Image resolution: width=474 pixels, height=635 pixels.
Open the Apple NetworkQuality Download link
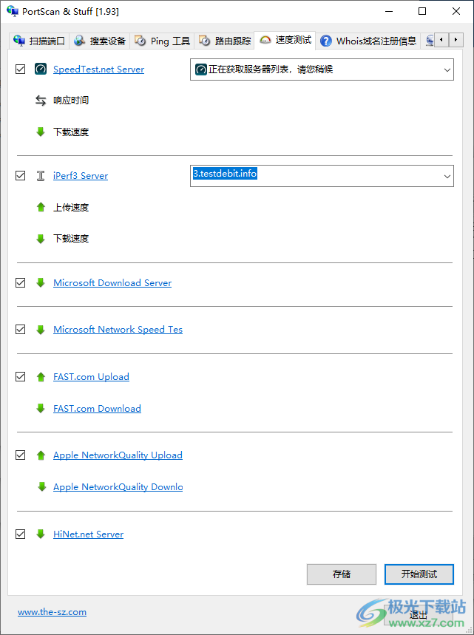click(118, 486)
